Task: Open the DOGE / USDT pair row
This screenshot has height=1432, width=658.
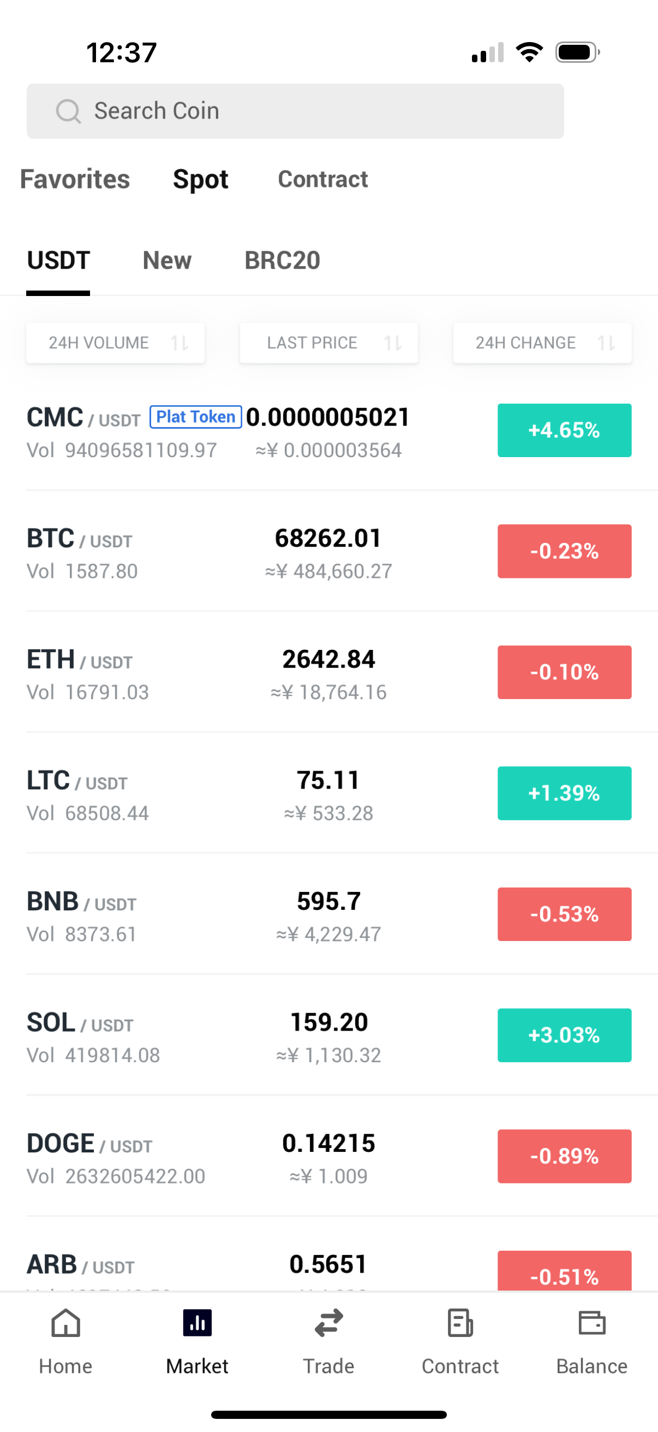Action: coord(328,1157)
